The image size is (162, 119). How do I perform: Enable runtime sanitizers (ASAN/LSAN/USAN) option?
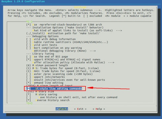[67, 42]
